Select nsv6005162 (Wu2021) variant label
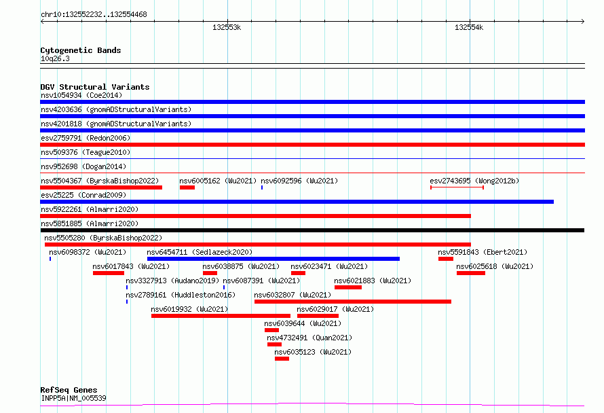Image resolution: width=604 pixels, height=413 pixels. (x=218, y=181)
